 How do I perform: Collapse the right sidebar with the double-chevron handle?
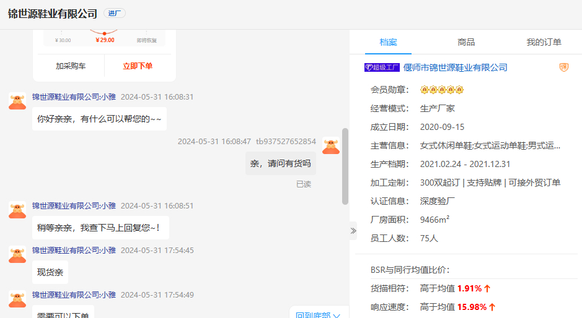point(353,231)
